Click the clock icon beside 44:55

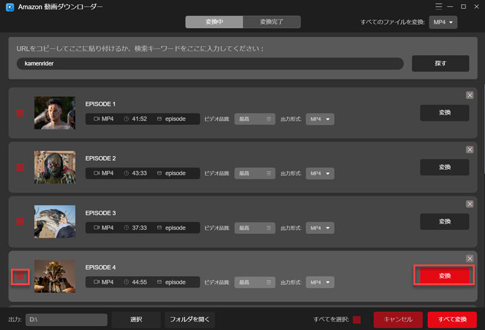tap(126, 282)
